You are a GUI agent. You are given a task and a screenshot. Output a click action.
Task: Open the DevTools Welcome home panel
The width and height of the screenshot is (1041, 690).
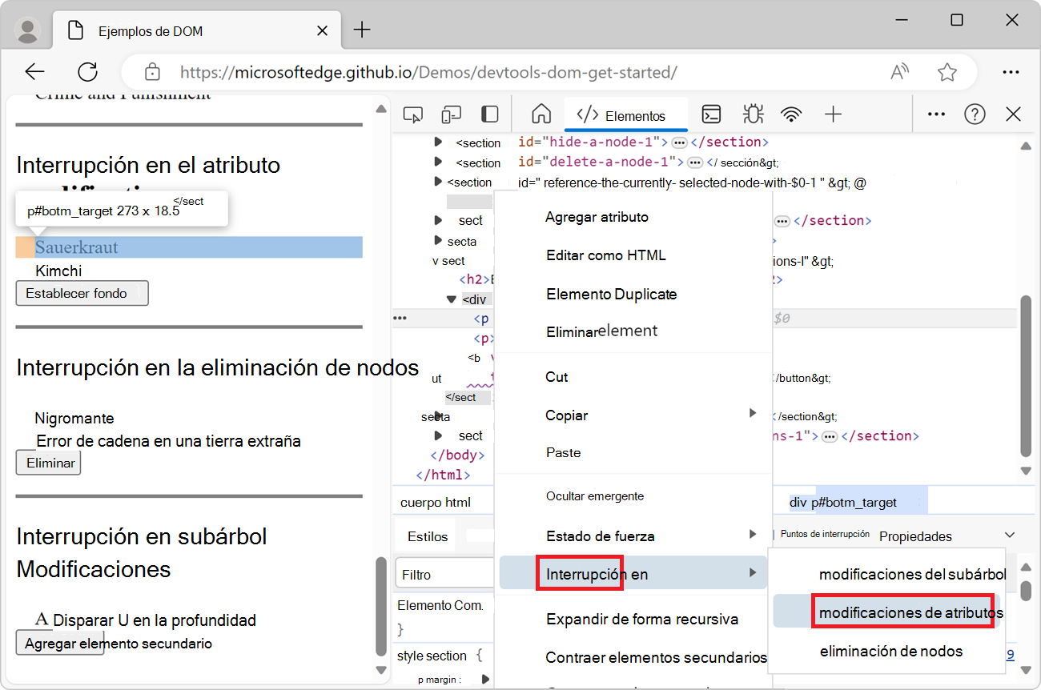[x=541, y=114]
